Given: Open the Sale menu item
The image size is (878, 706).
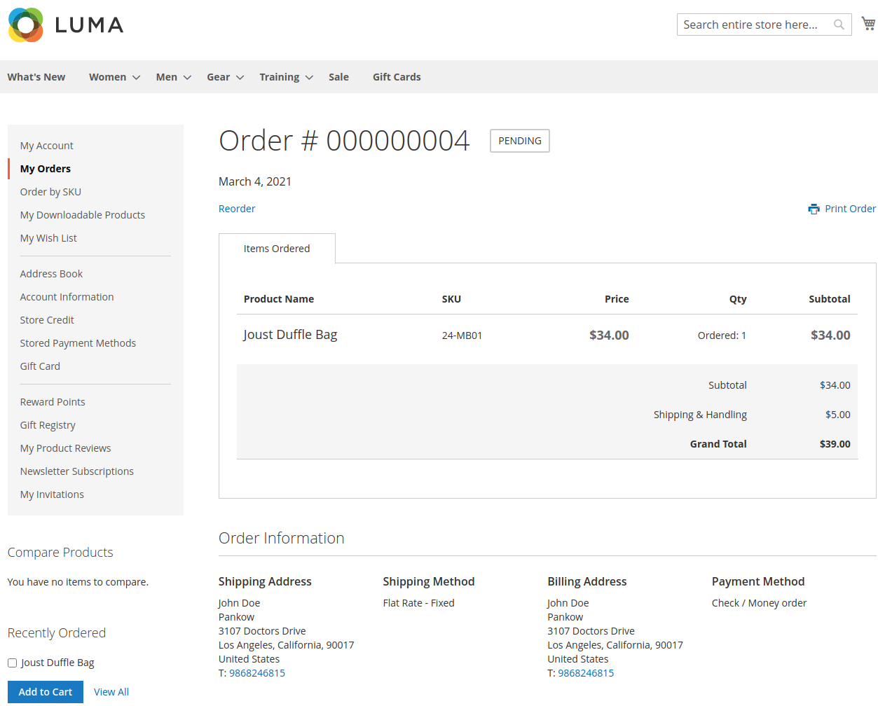Looking at the screenshot, I should [338, 76].
